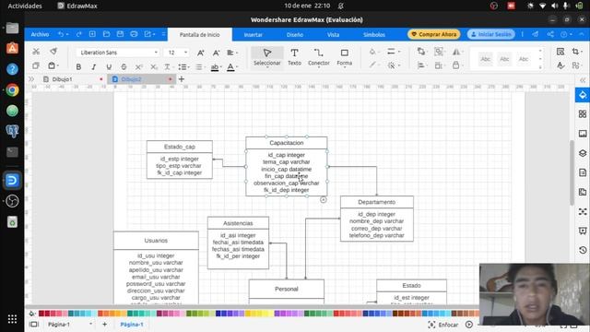This screenshot has width=590, height=332.
Task: Toggle Superscript formatting
Action: (x=138, y=67)
